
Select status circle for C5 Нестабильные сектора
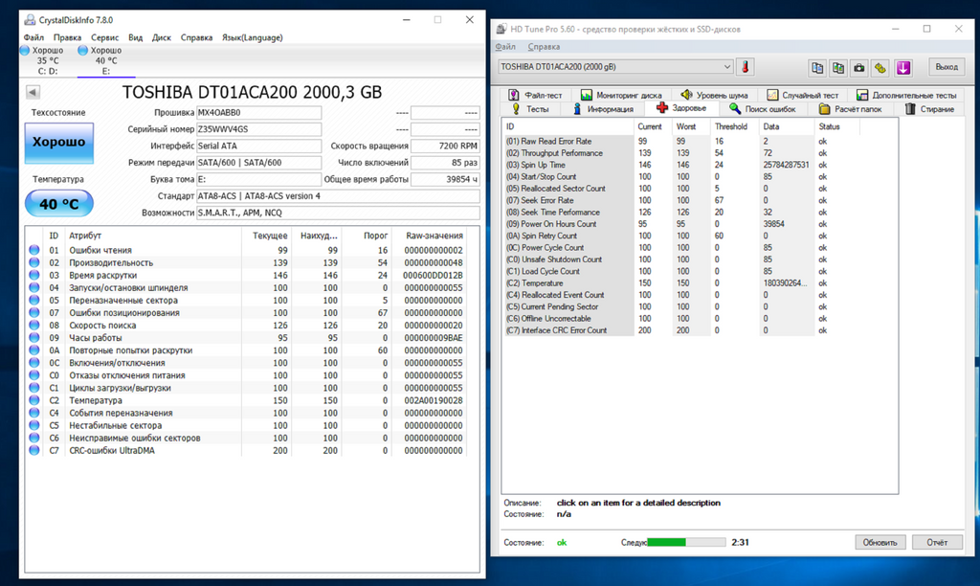pyautogui.click(x=33, y=425)
